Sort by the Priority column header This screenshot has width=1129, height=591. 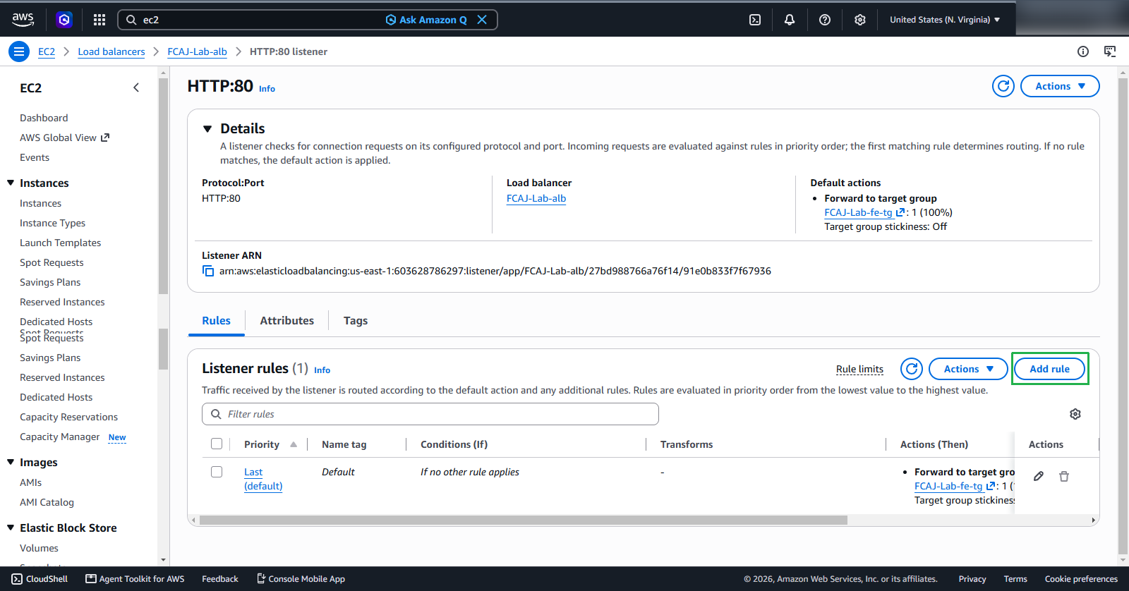point(270,444)
